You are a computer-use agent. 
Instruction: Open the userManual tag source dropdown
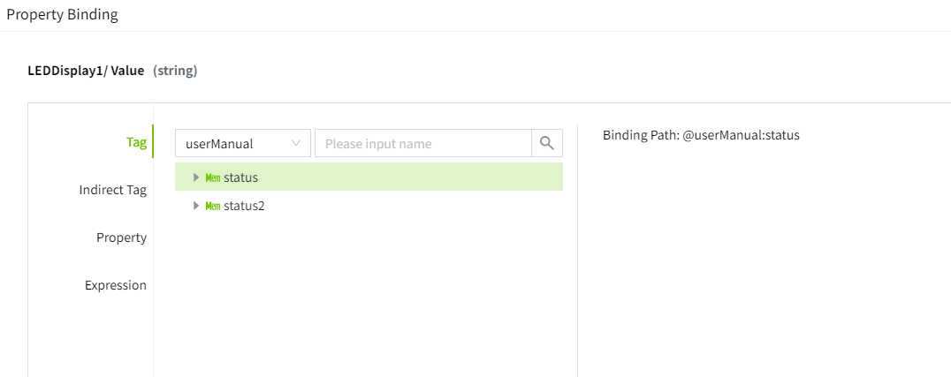(242, 143)
